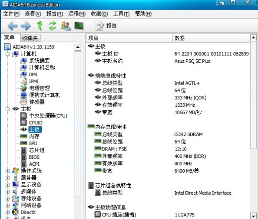Click the server tower icon beside 服务器
This screenshot has width=258, height=219.
coord(16,178)
